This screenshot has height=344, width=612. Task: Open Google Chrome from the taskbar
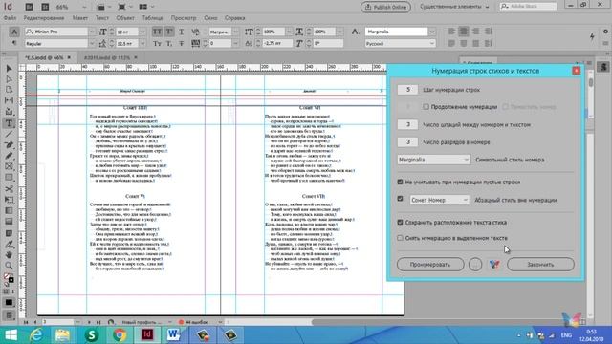120,335
